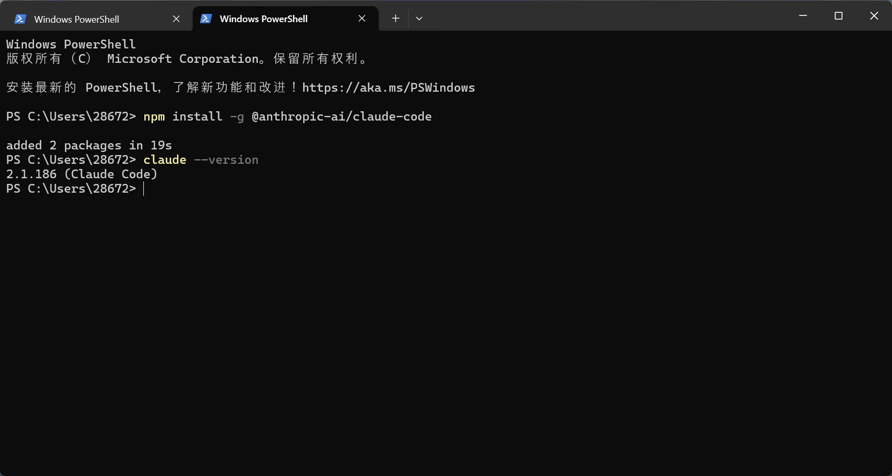Click the 'claude --version' command text
Viewport: 892px width, 476px height.
(x=201, y=160)
